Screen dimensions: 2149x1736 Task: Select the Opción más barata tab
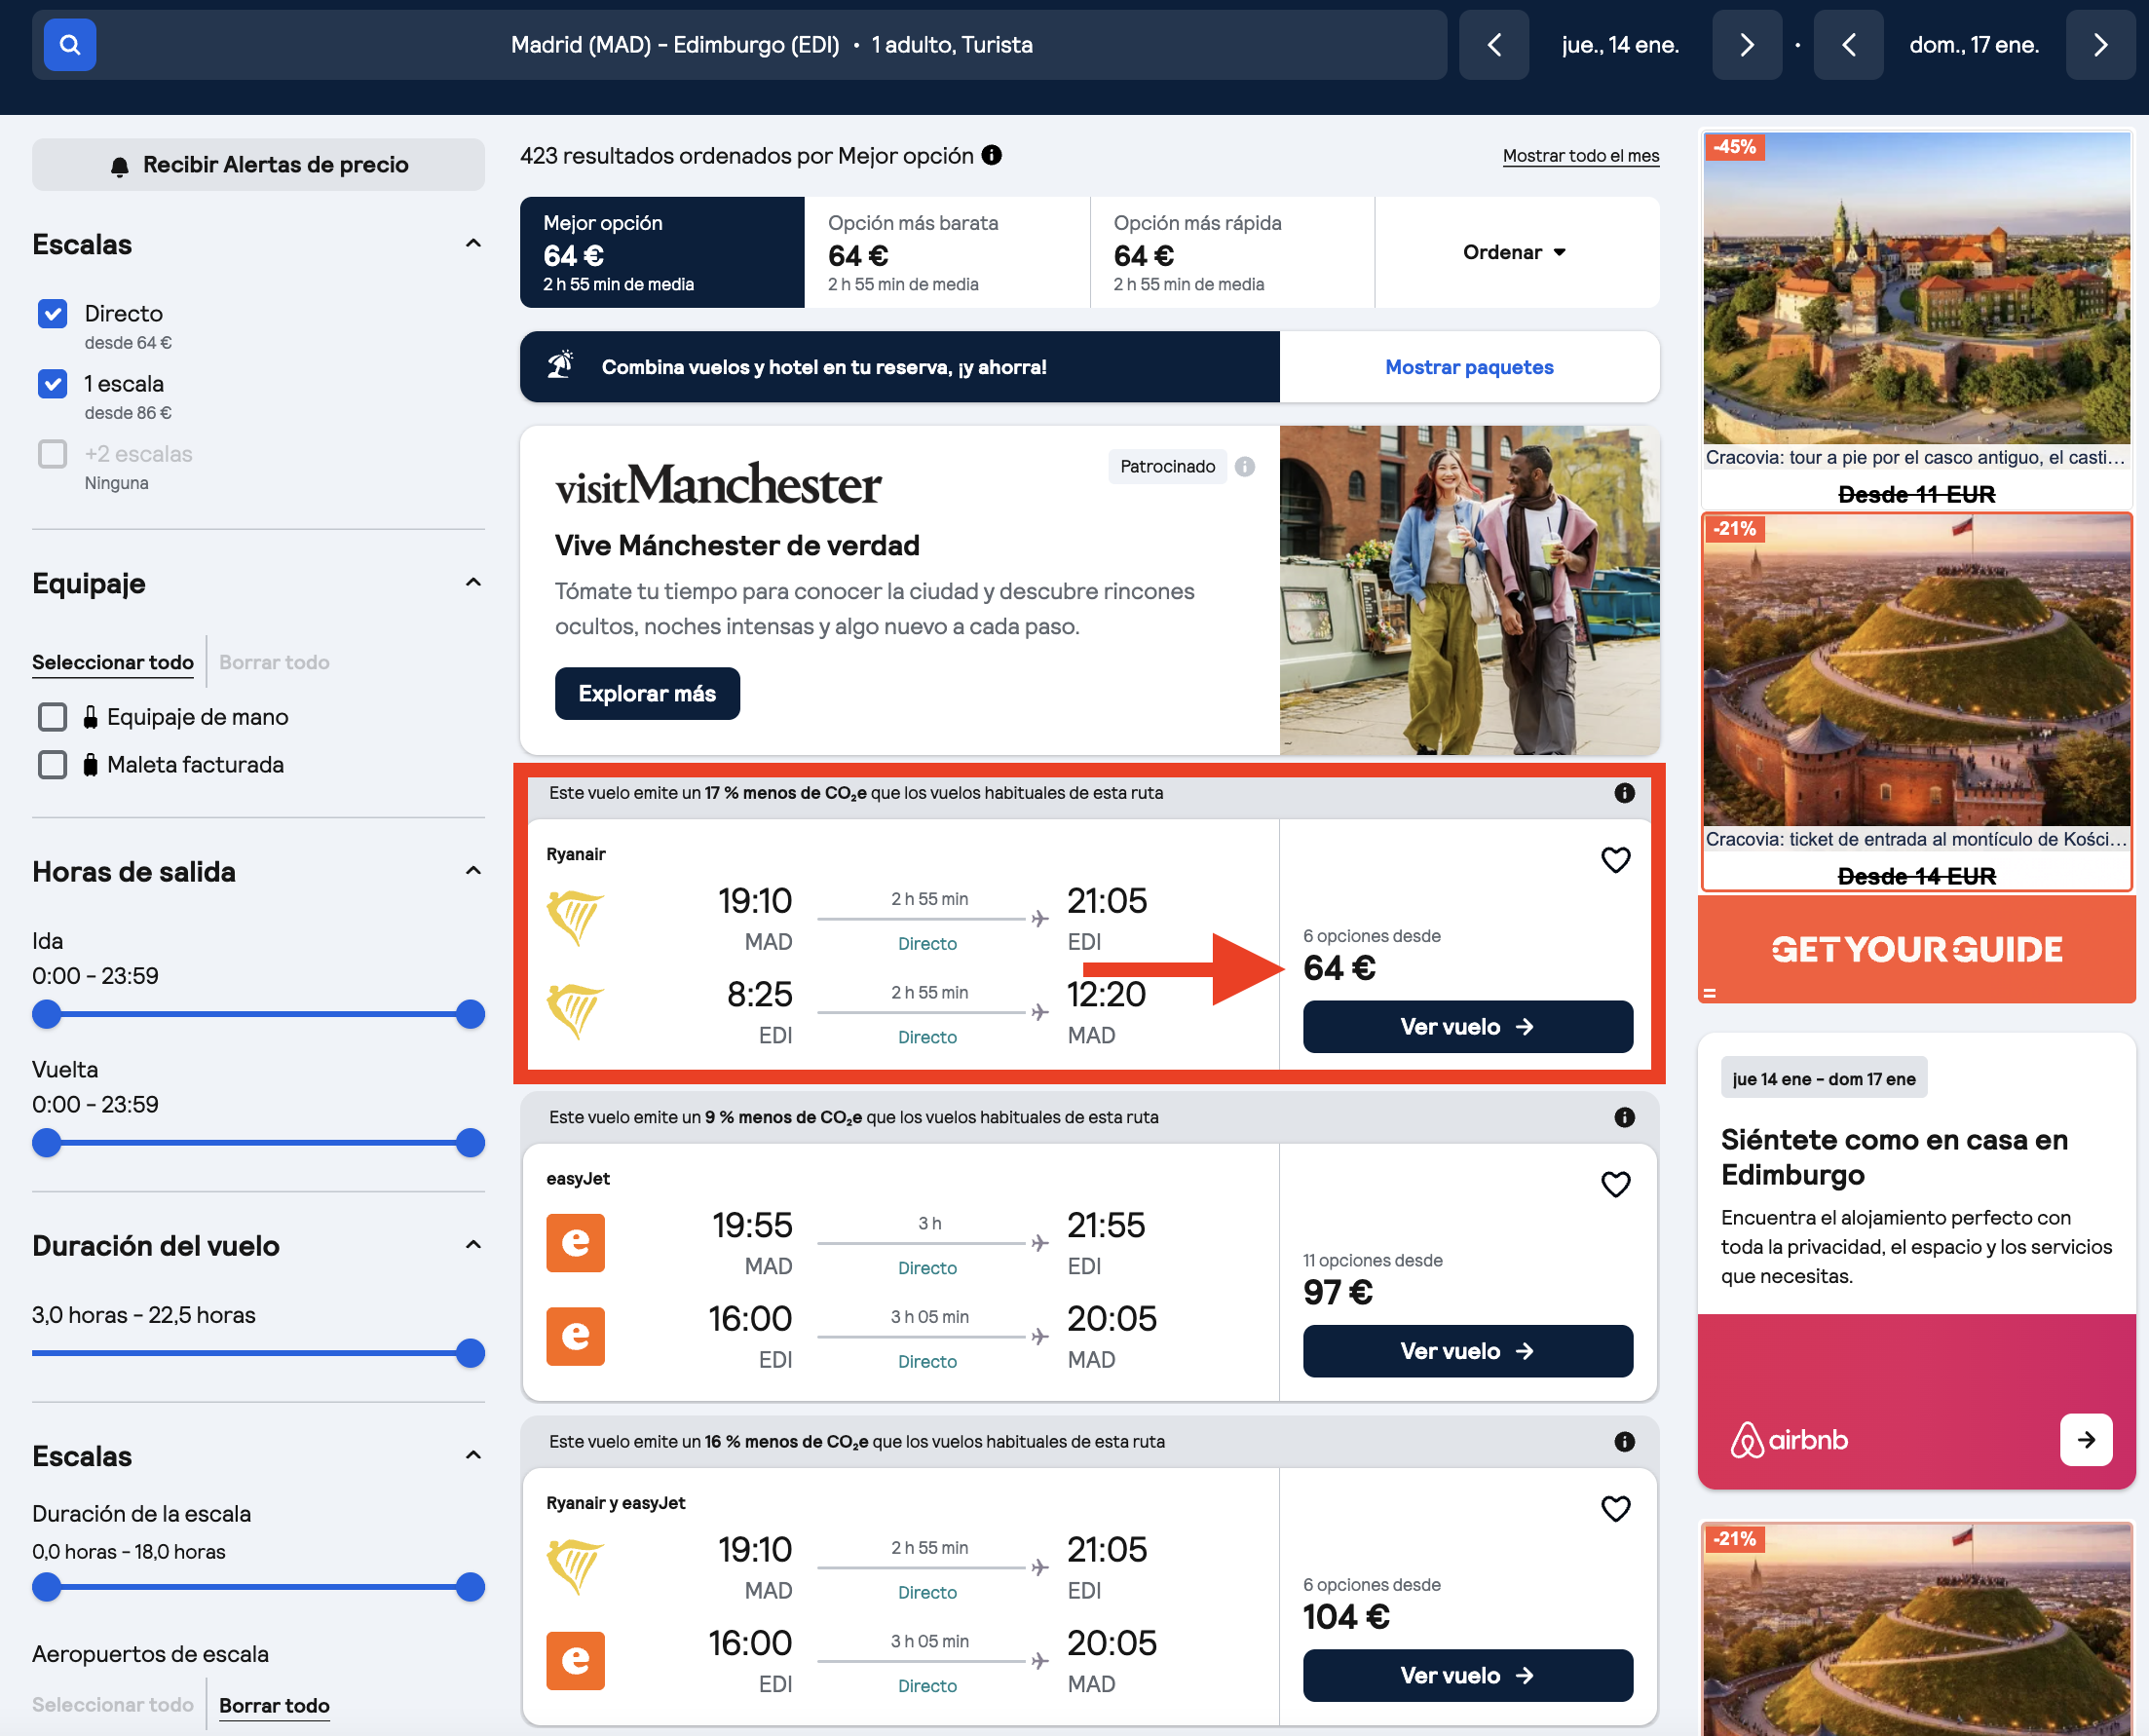click(947, 252)
